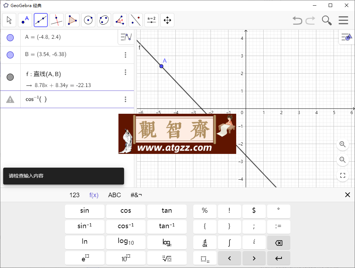Image resolution: width=355 pixels, height=268 pixels.
Task: Open the hamburger main menu
Action: 343,20
